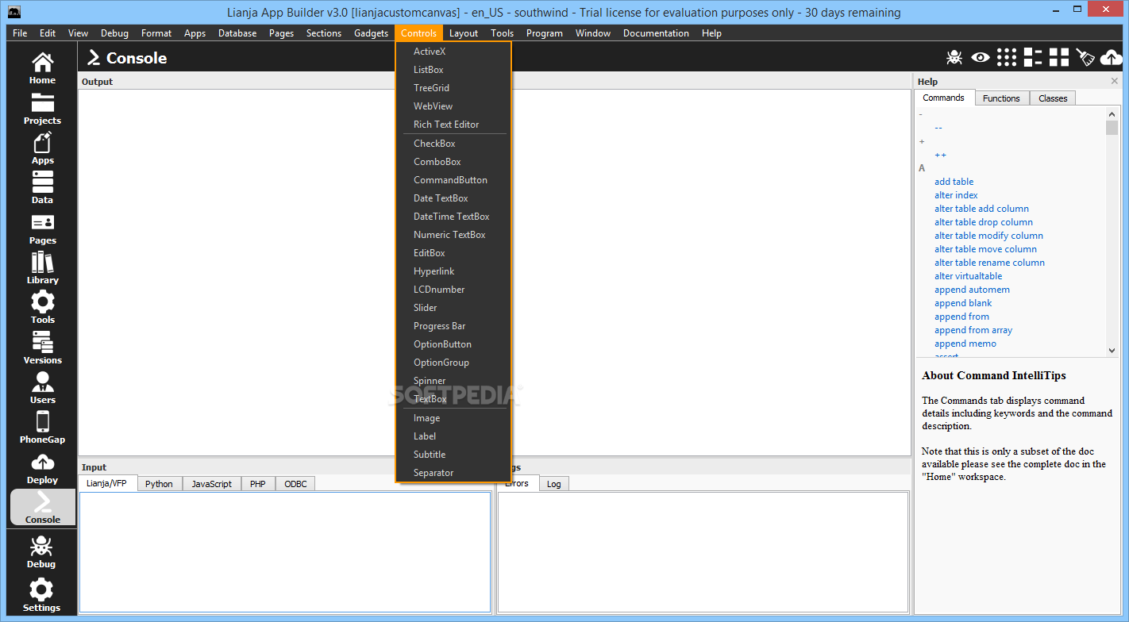Open the Documentation menu
Image resolution: width=1129 pixels, height=622 pixels.
[656, 33]
